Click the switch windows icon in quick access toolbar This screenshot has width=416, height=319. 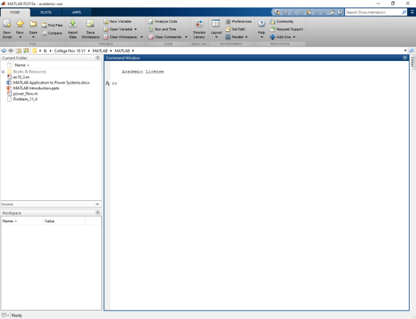click(333, 12)
